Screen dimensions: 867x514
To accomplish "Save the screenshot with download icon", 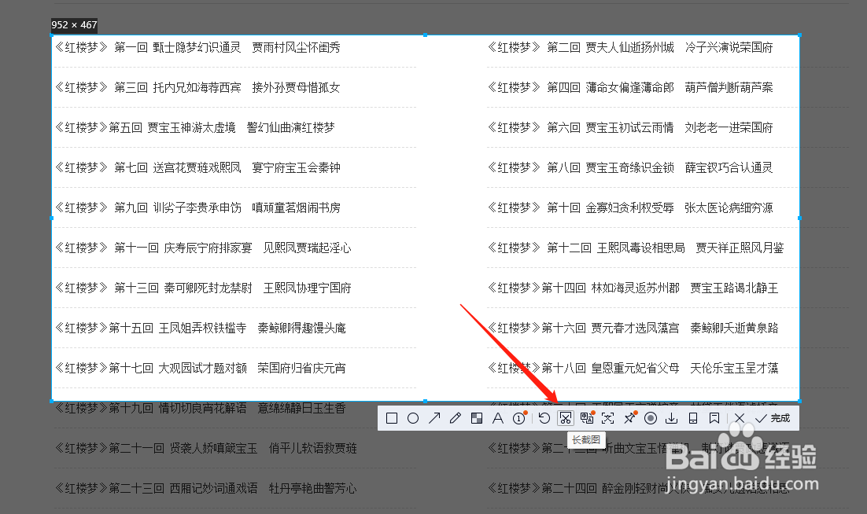I will click(x=671, y=418).
